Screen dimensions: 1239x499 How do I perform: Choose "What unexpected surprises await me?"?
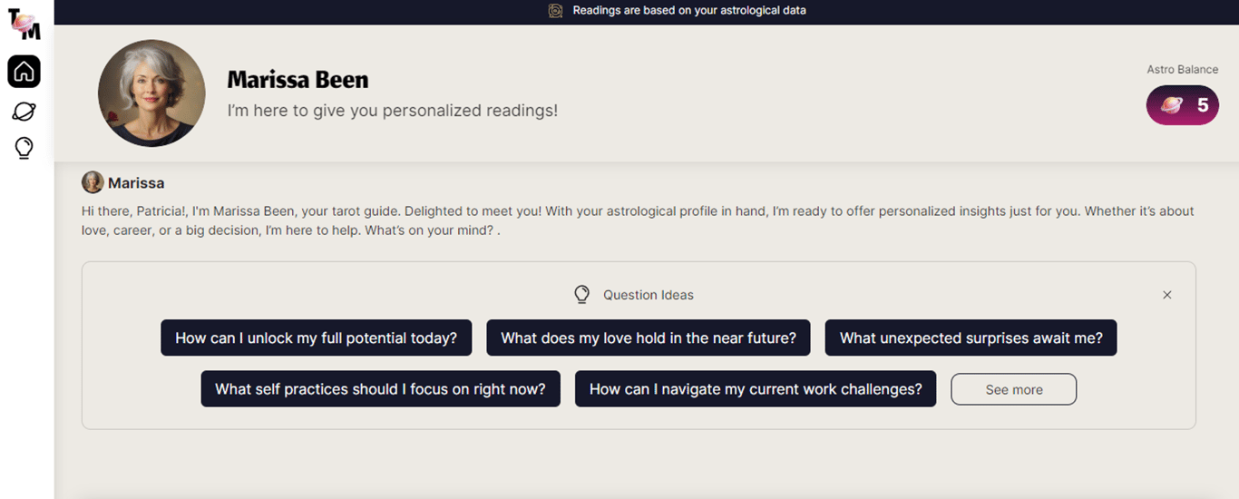[971, 338]
